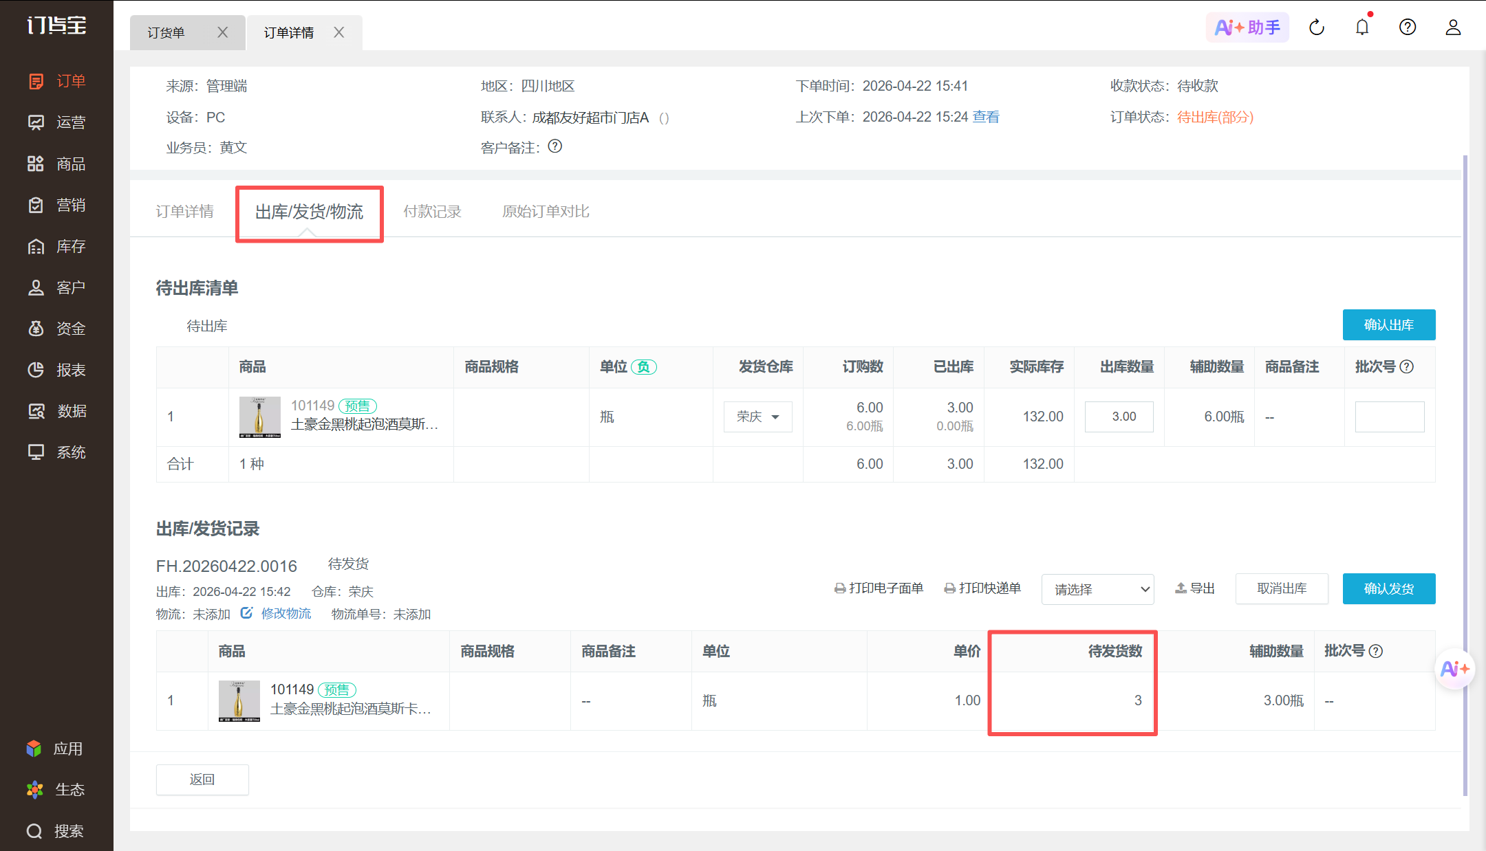
Task: Open 生态 in the sidebar
Action: coord(55,790)
